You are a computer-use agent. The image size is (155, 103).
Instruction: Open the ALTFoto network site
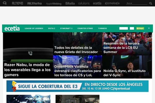[35, 3]
